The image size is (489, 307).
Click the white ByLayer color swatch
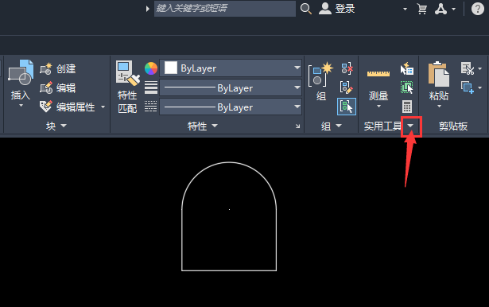[171, 68]
